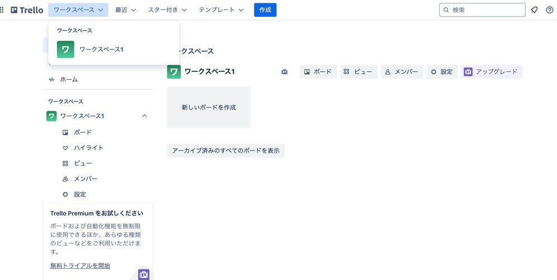Viewport: 557px width, 280px height.
Task: Click the ワークスペース1 avatar in the dropdown panel
Action: (x=65, y=50)
